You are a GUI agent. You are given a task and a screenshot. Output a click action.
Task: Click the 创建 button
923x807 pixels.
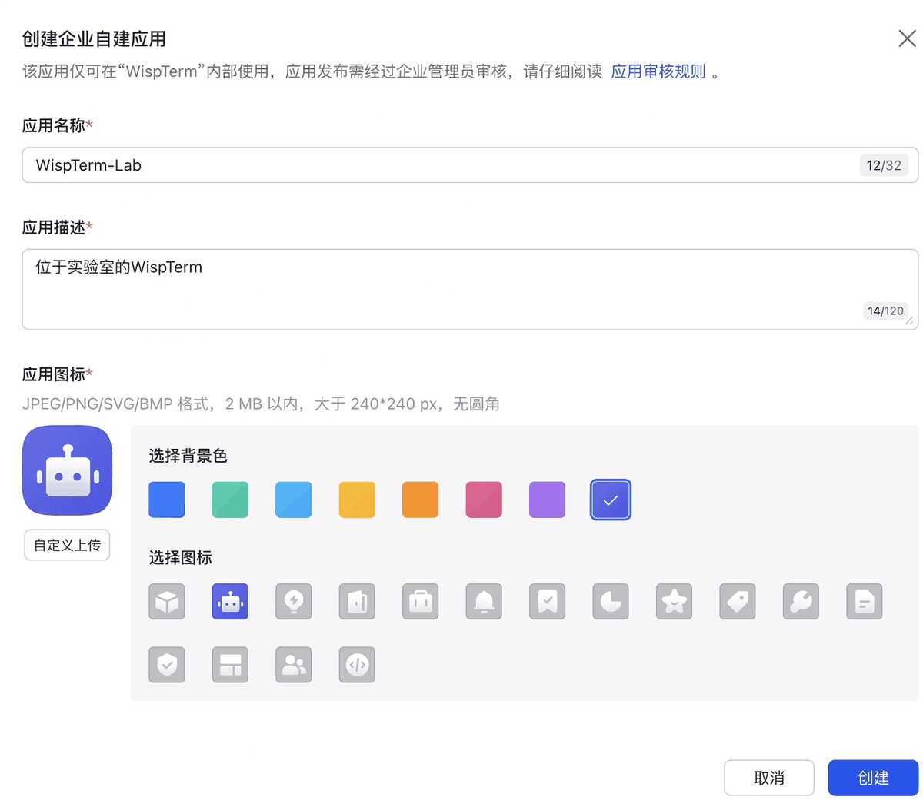[873, 778]
